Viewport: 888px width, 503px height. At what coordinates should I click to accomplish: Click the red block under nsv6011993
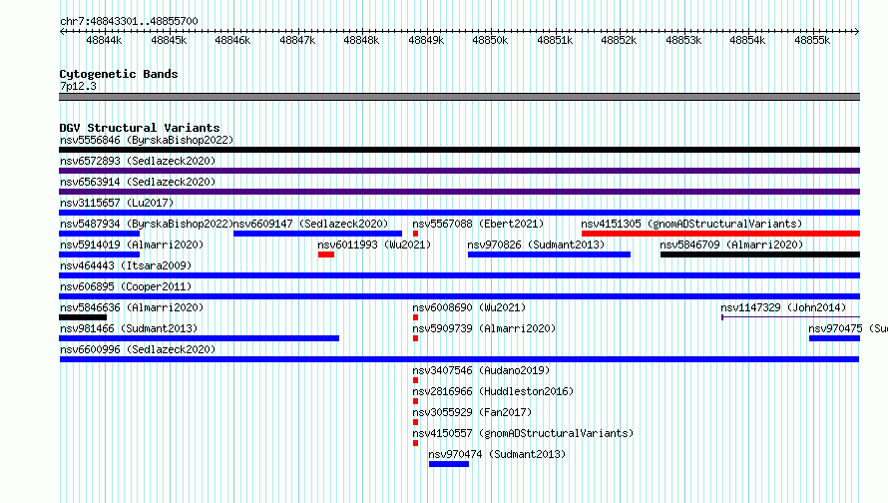pos(326,254)
